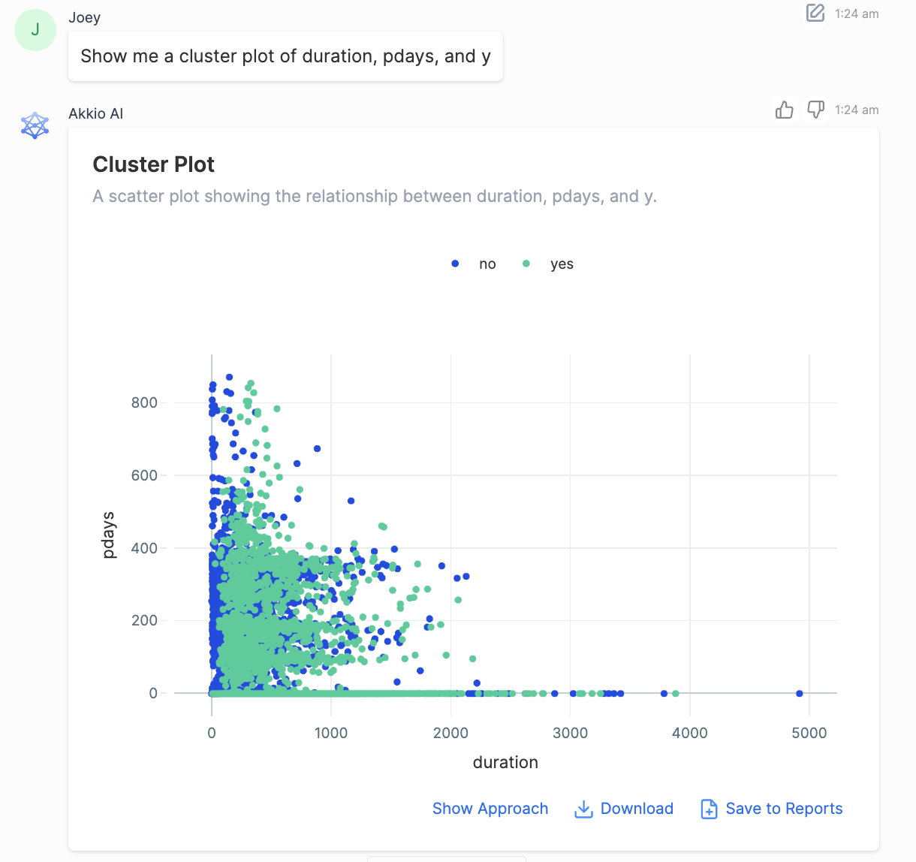Click the Cluster Plot title
Image resolution: width=916 pixels, height=862 pixels.
coord(153,164)
